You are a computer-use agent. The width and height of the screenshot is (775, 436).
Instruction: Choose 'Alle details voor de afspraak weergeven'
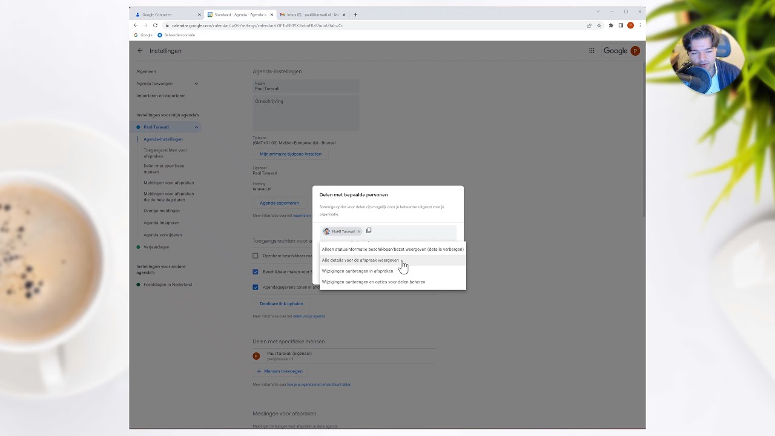[x=360, y=260]
